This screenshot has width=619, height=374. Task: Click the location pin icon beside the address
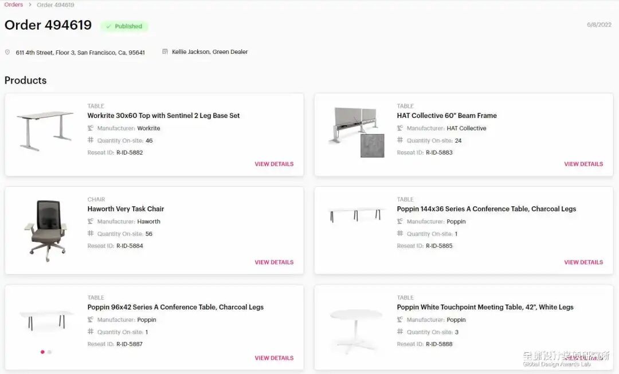click(7, 52)
